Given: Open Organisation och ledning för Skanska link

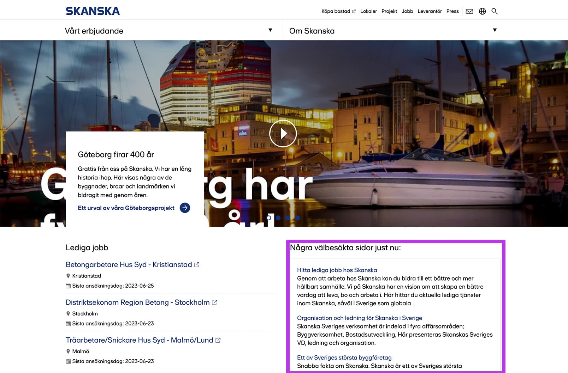Looking at the screenshot, I should (x=360, y=318).
